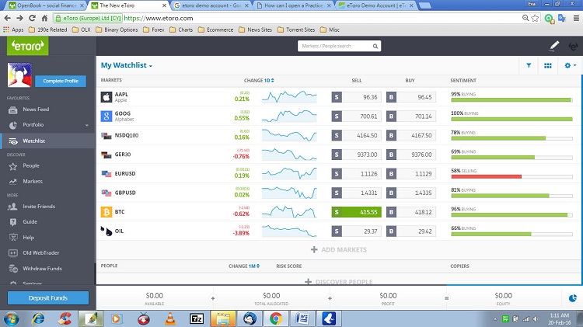The image size is (583, 327).
Task: Click the AAPL sentiment bar
Action: click(511, 99)
